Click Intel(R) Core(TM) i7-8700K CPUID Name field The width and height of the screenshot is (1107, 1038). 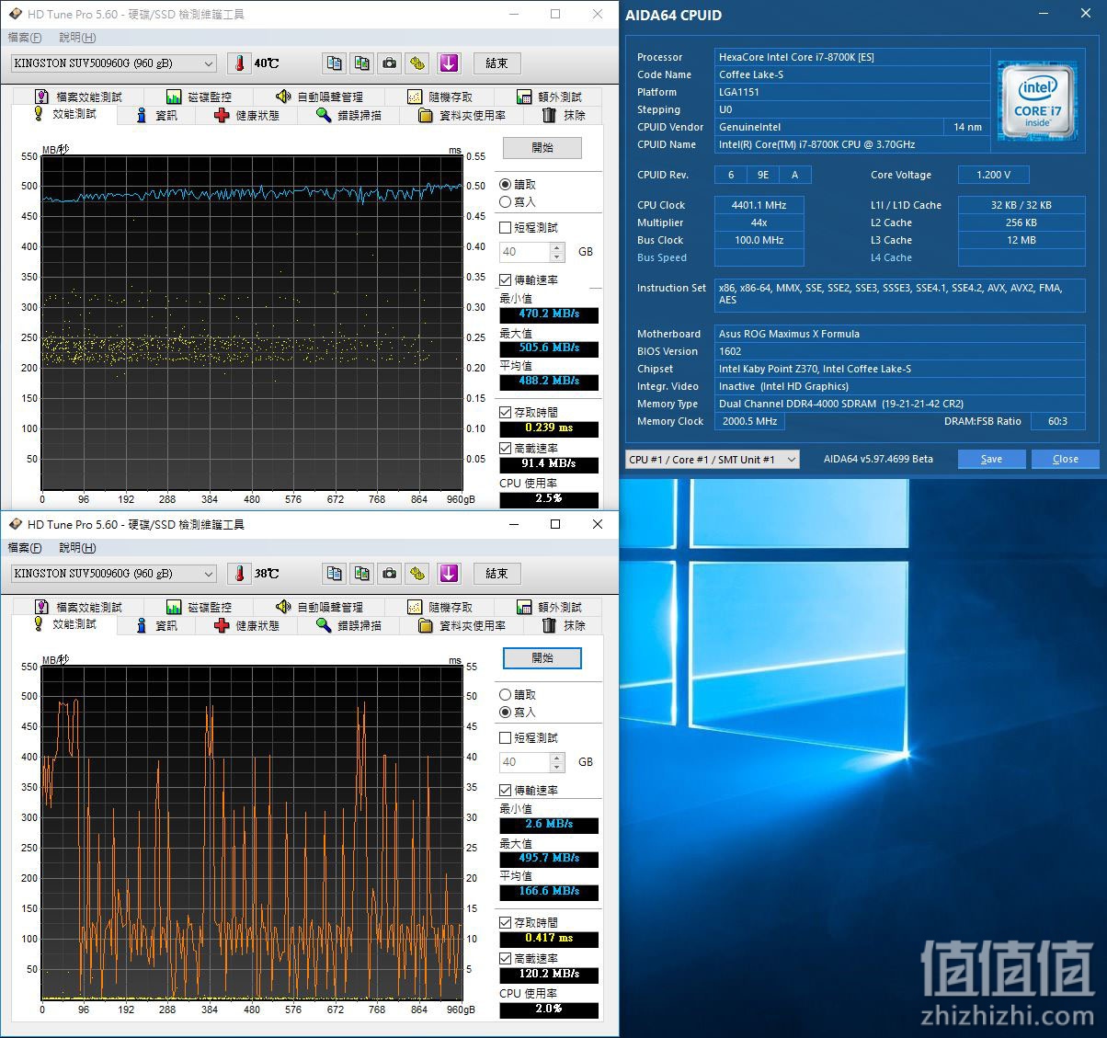[x=852, y=144]
